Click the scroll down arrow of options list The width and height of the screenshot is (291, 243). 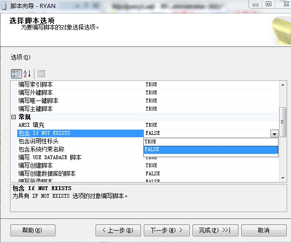coord(282,179)
